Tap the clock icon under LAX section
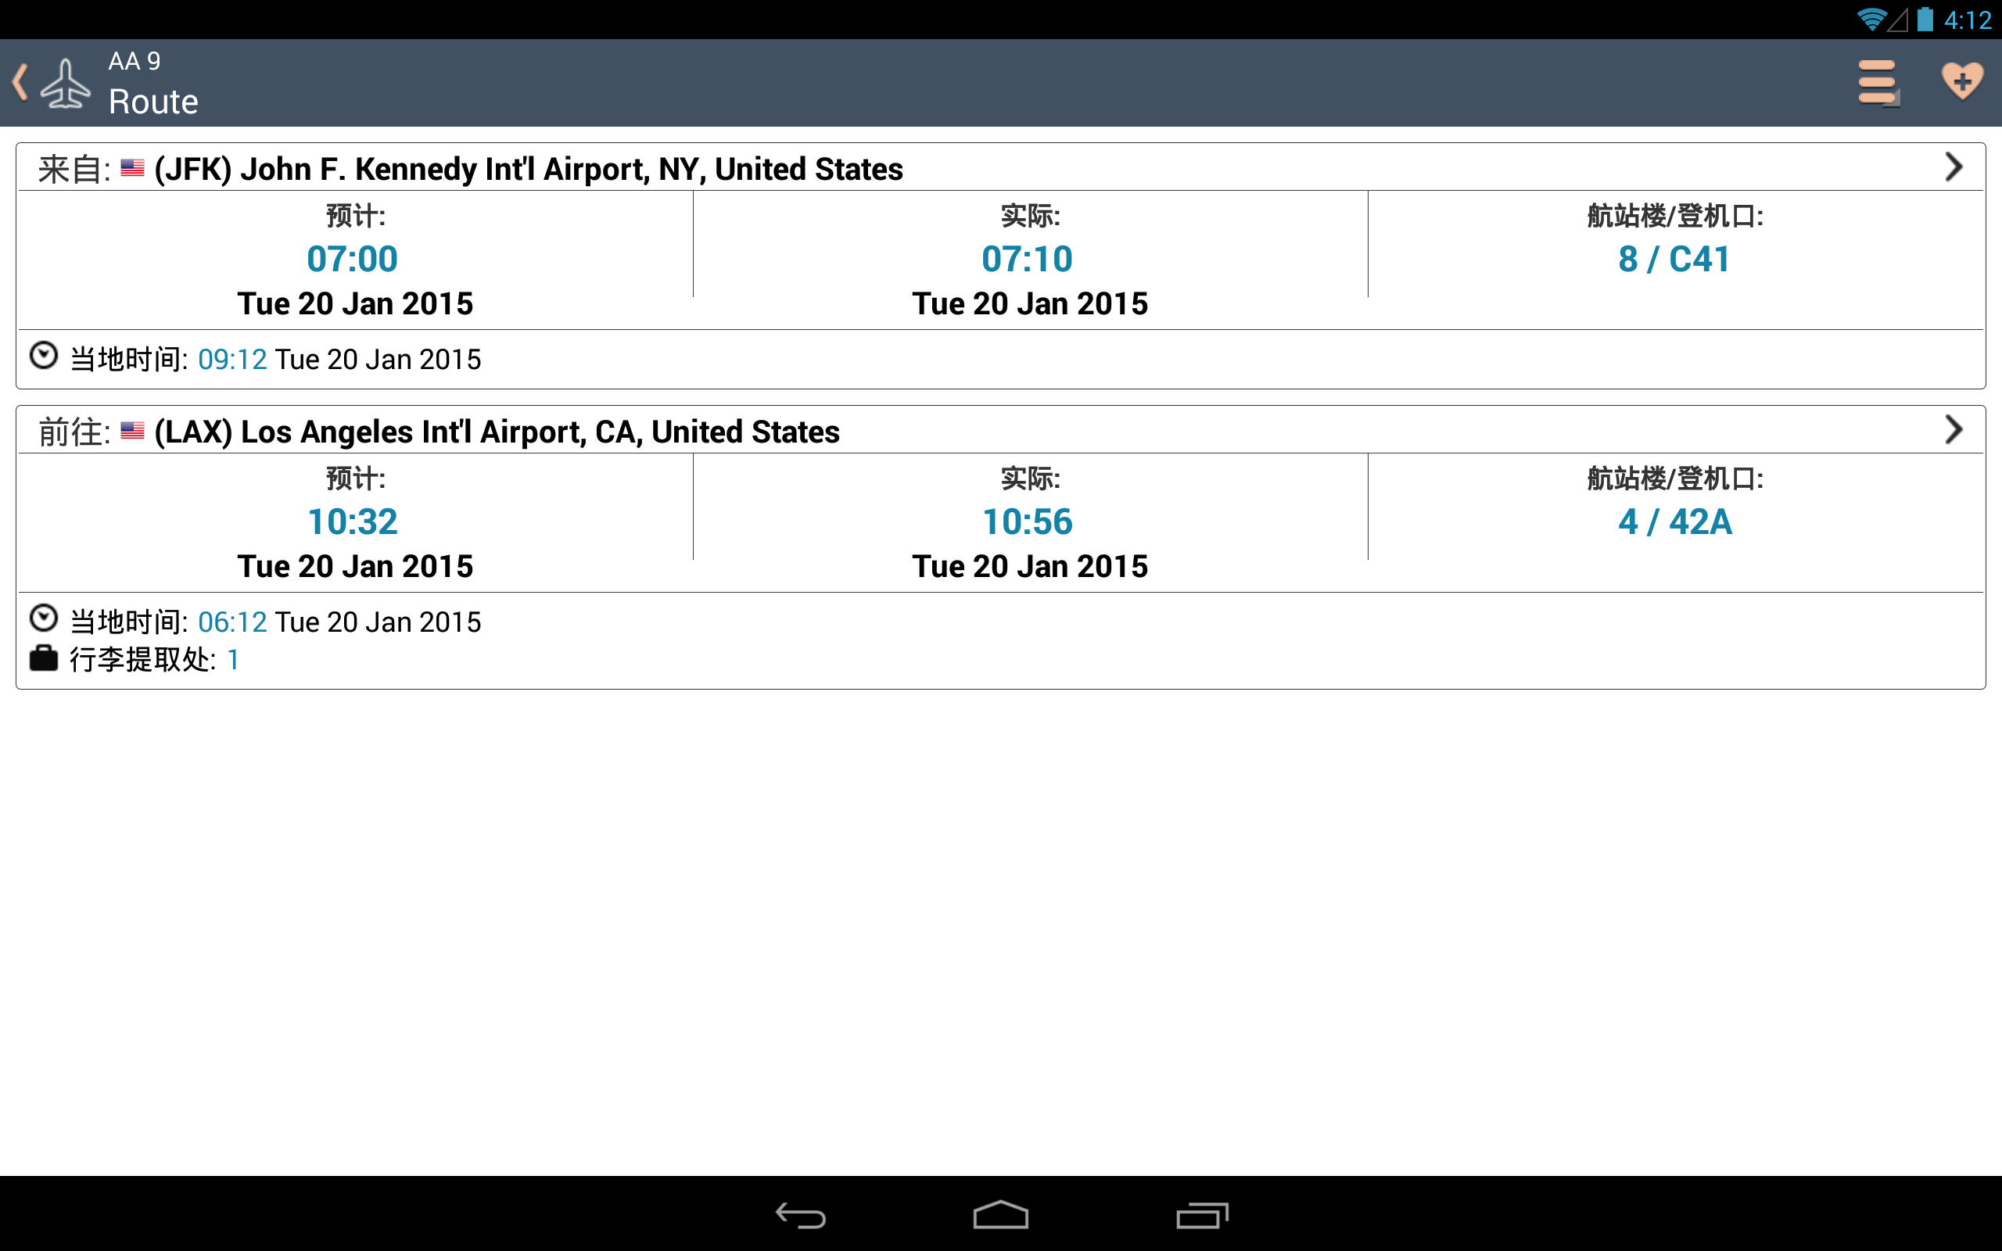The height and width of the screenshot is (1251, 2002). click(x=43, y=619)
